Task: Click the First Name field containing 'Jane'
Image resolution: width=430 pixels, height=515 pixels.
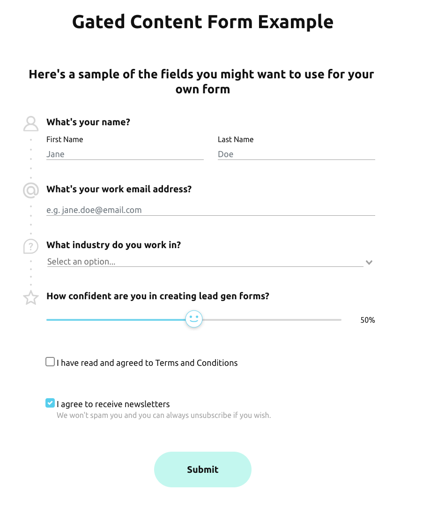Action: click(125, 154)
